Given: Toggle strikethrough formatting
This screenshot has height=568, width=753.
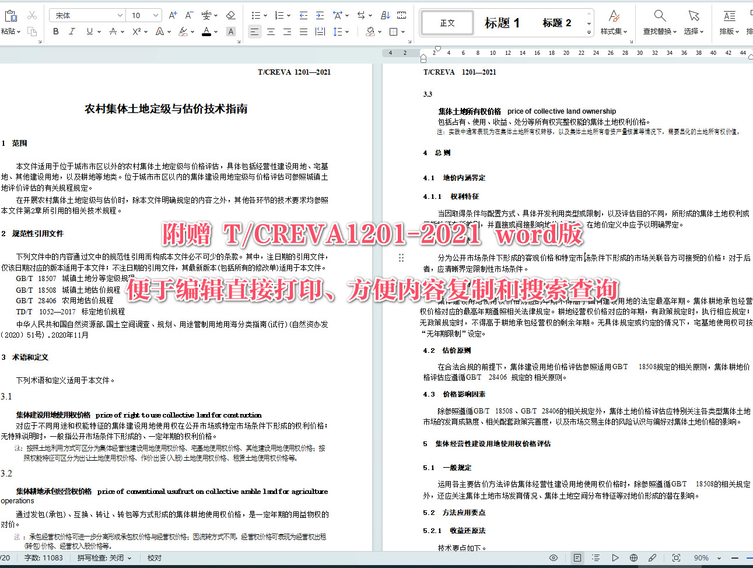Looking at the screenshot, I should [113, 31].
